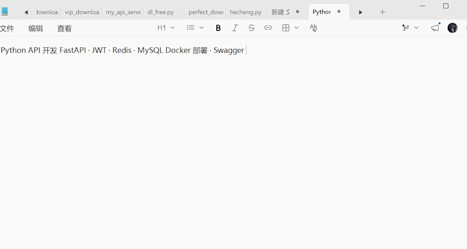
Task: Expand the list style dropdown arrow
Action: (201, 28)
